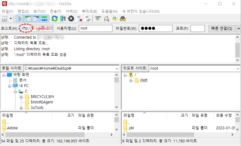The height and width of the screenshot is (146, 241).
Task: Cancel the current operation
Action: pos(71,19)
